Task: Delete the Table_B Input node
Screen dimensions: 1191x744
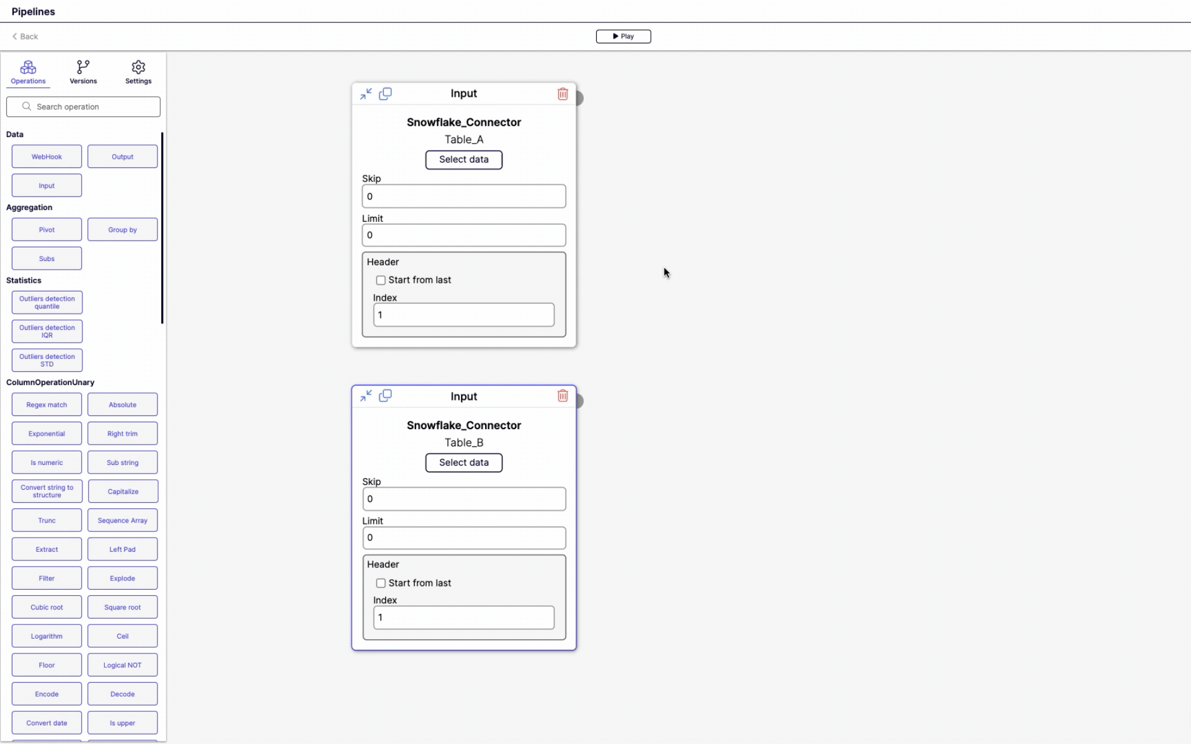Action: point(563,396)
